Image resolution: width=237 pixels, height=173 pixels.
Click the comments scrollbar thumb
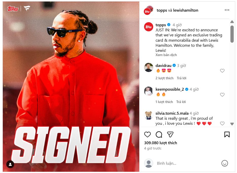[232, 34]
